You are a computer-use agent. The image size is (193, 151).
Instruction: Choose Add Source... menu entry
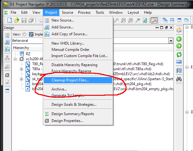click(78, 27)
